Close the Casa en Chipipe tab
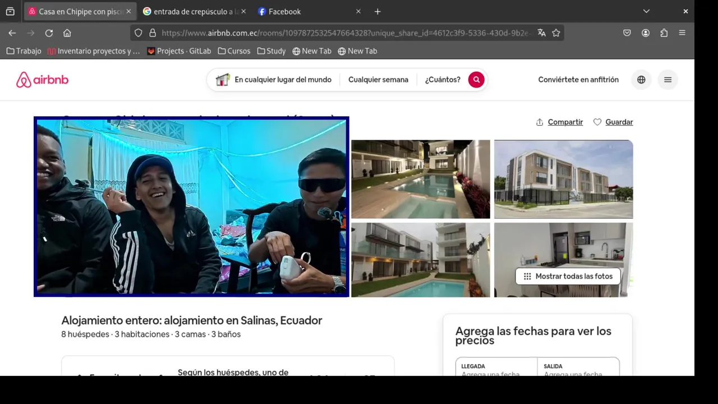Screen dimensions: 718x404 [128, 11]
